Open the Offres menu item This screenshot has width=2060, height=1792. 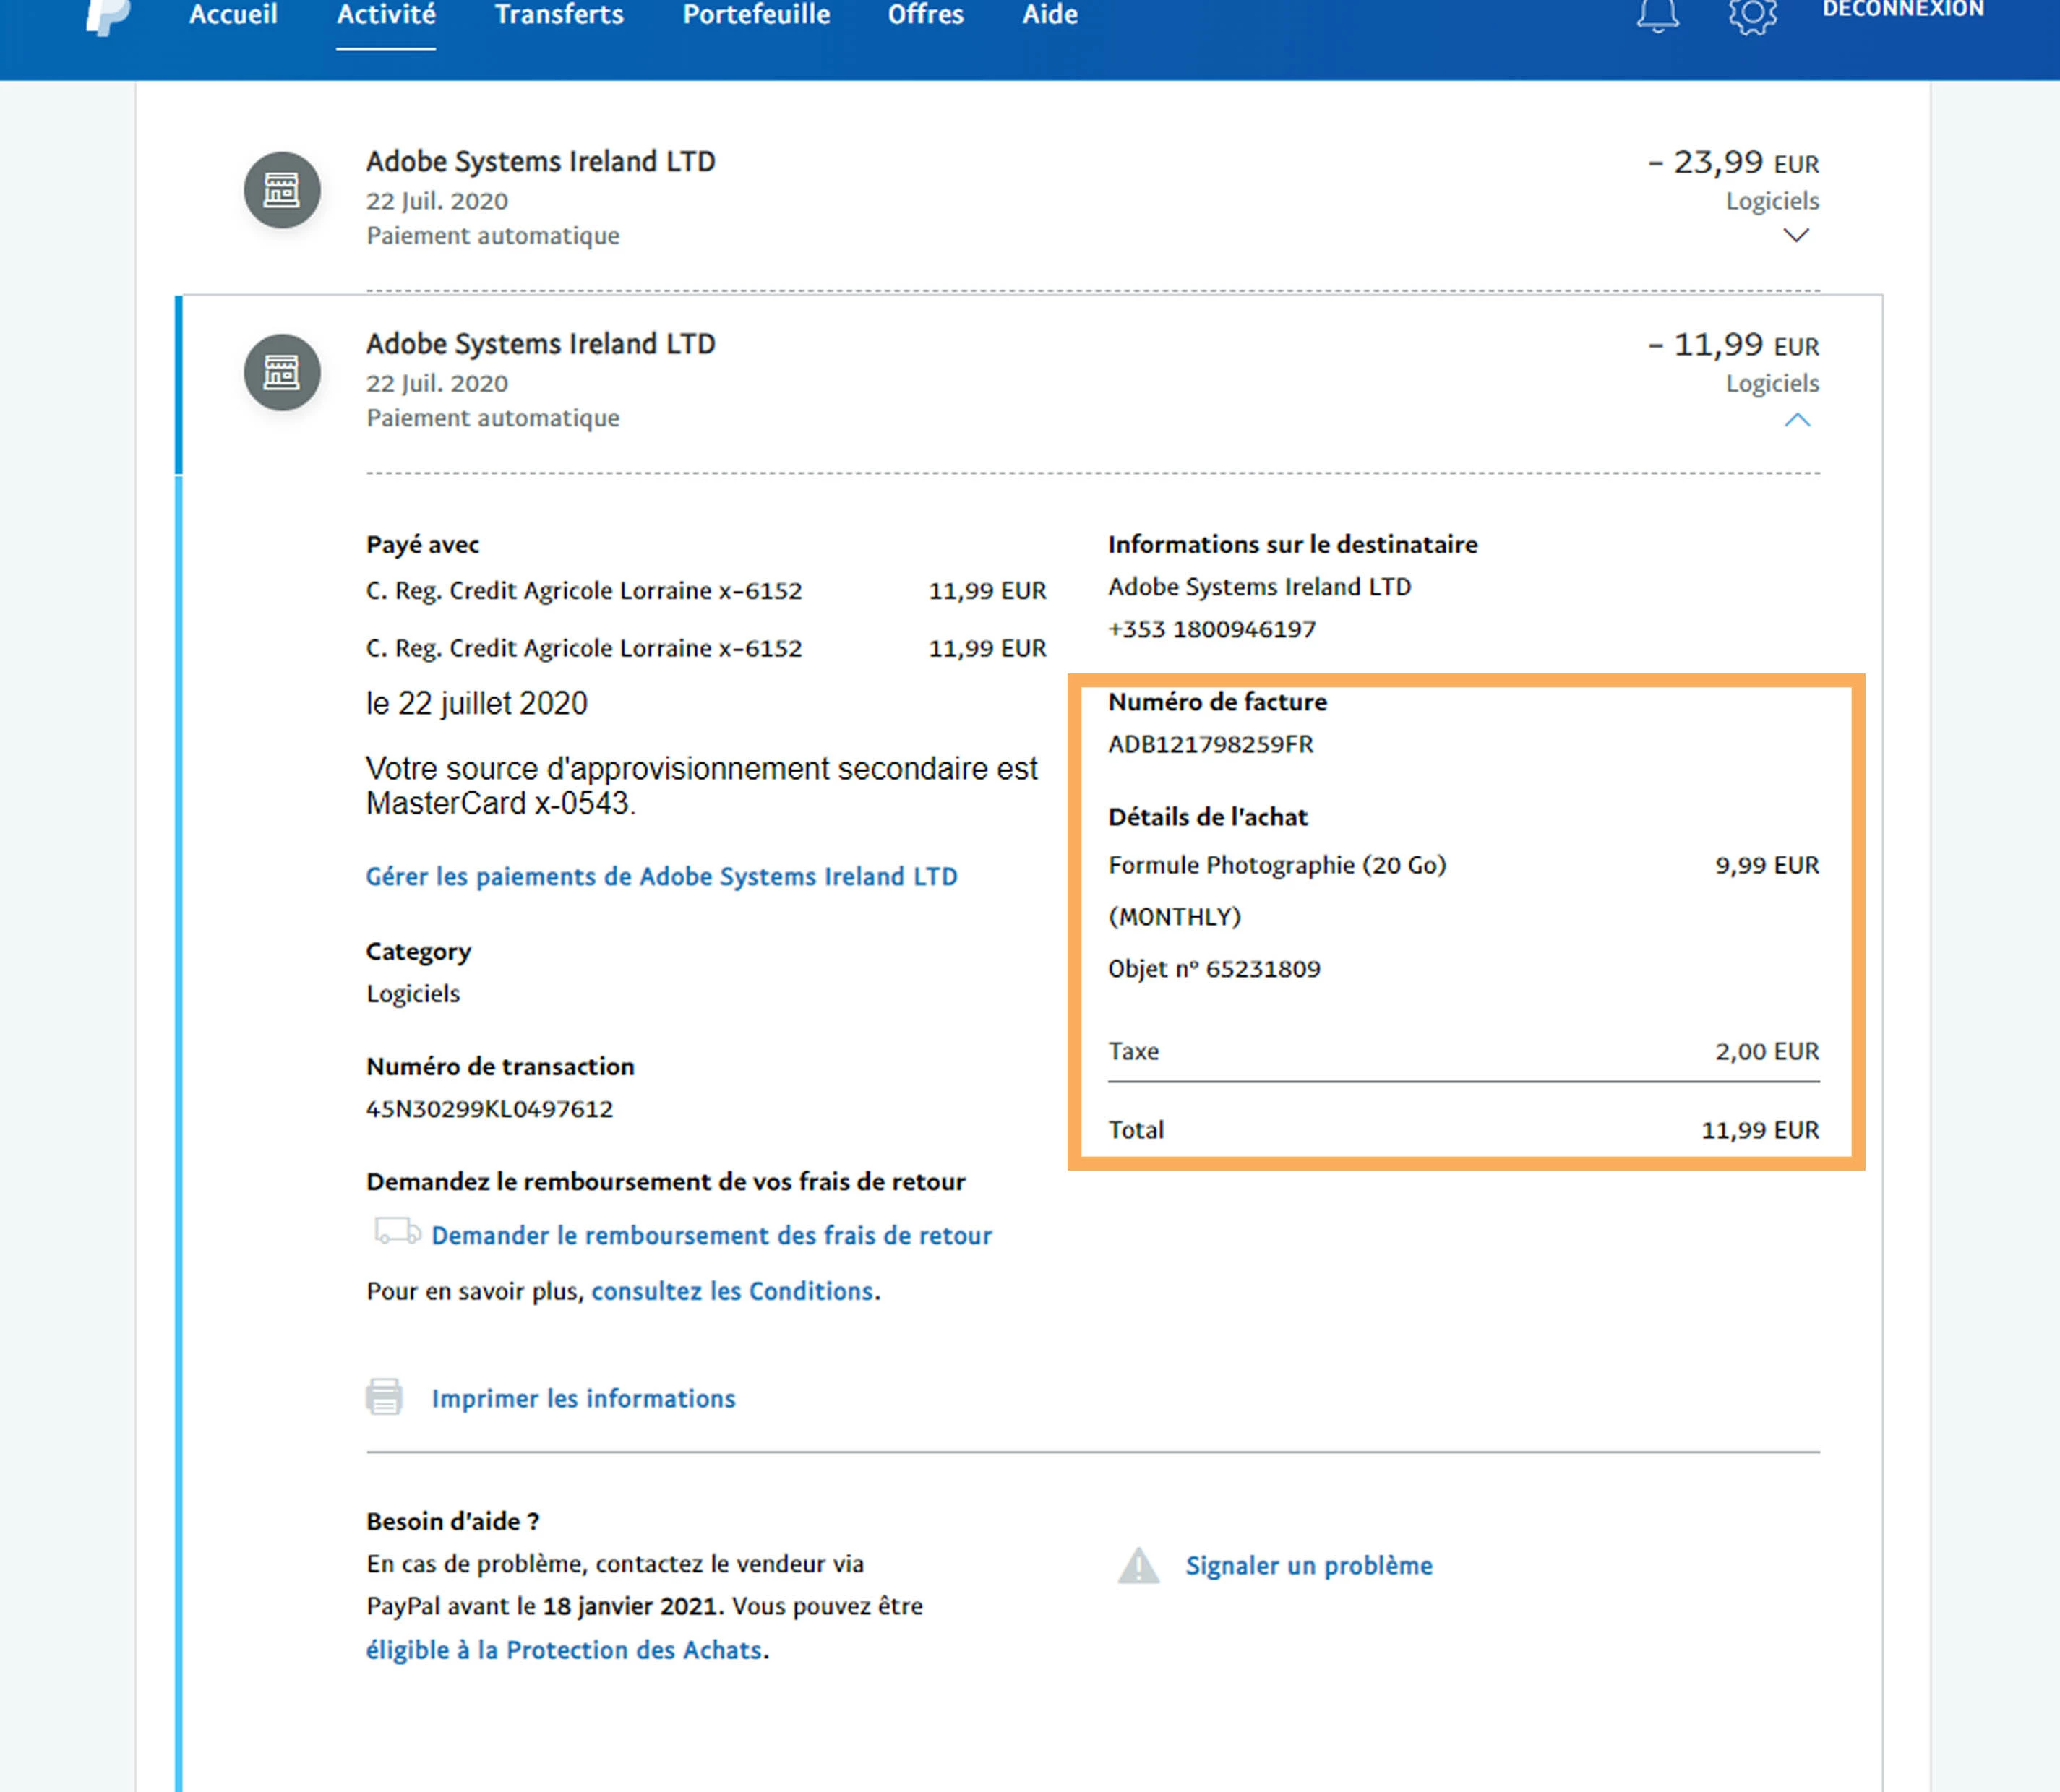[925, 15]
